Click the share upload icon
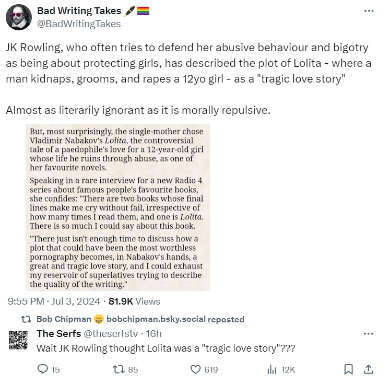 368,369
